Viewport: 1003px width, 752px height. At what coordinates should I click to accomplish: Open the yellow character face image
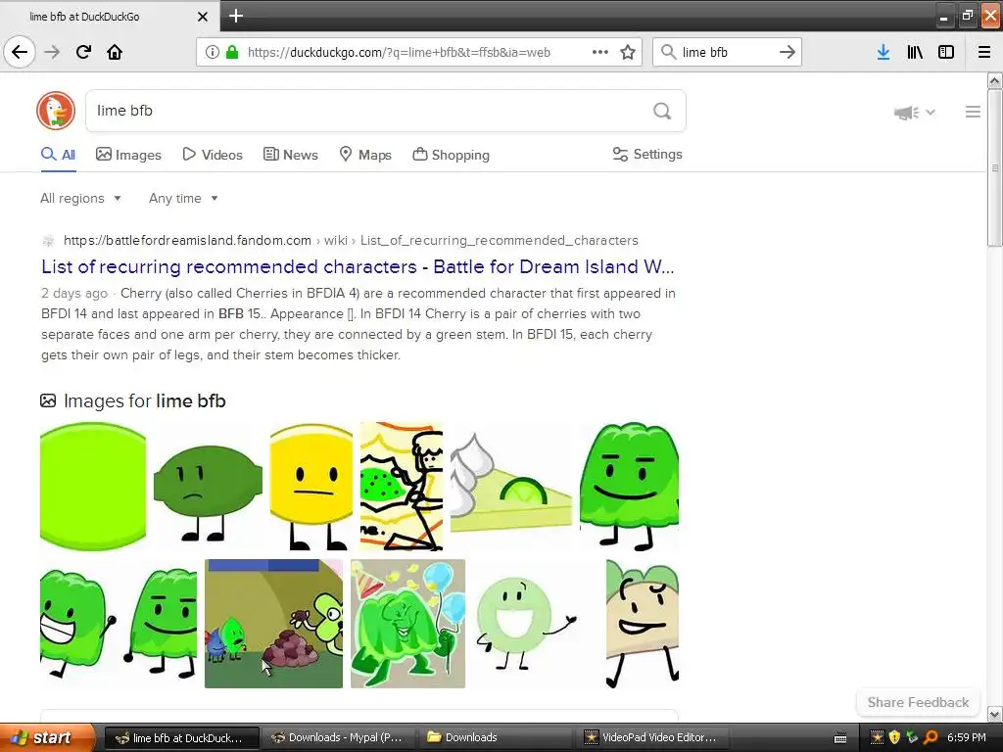coord(310,486)
